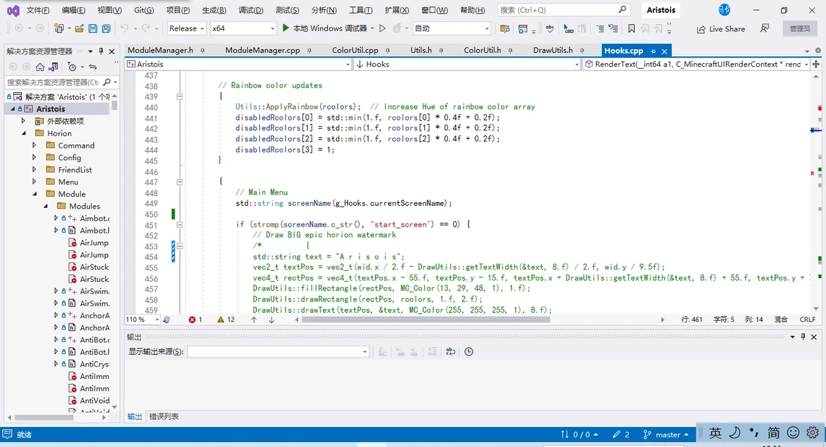
Task: Click IME emoji smiley icon
Action: 793,432
